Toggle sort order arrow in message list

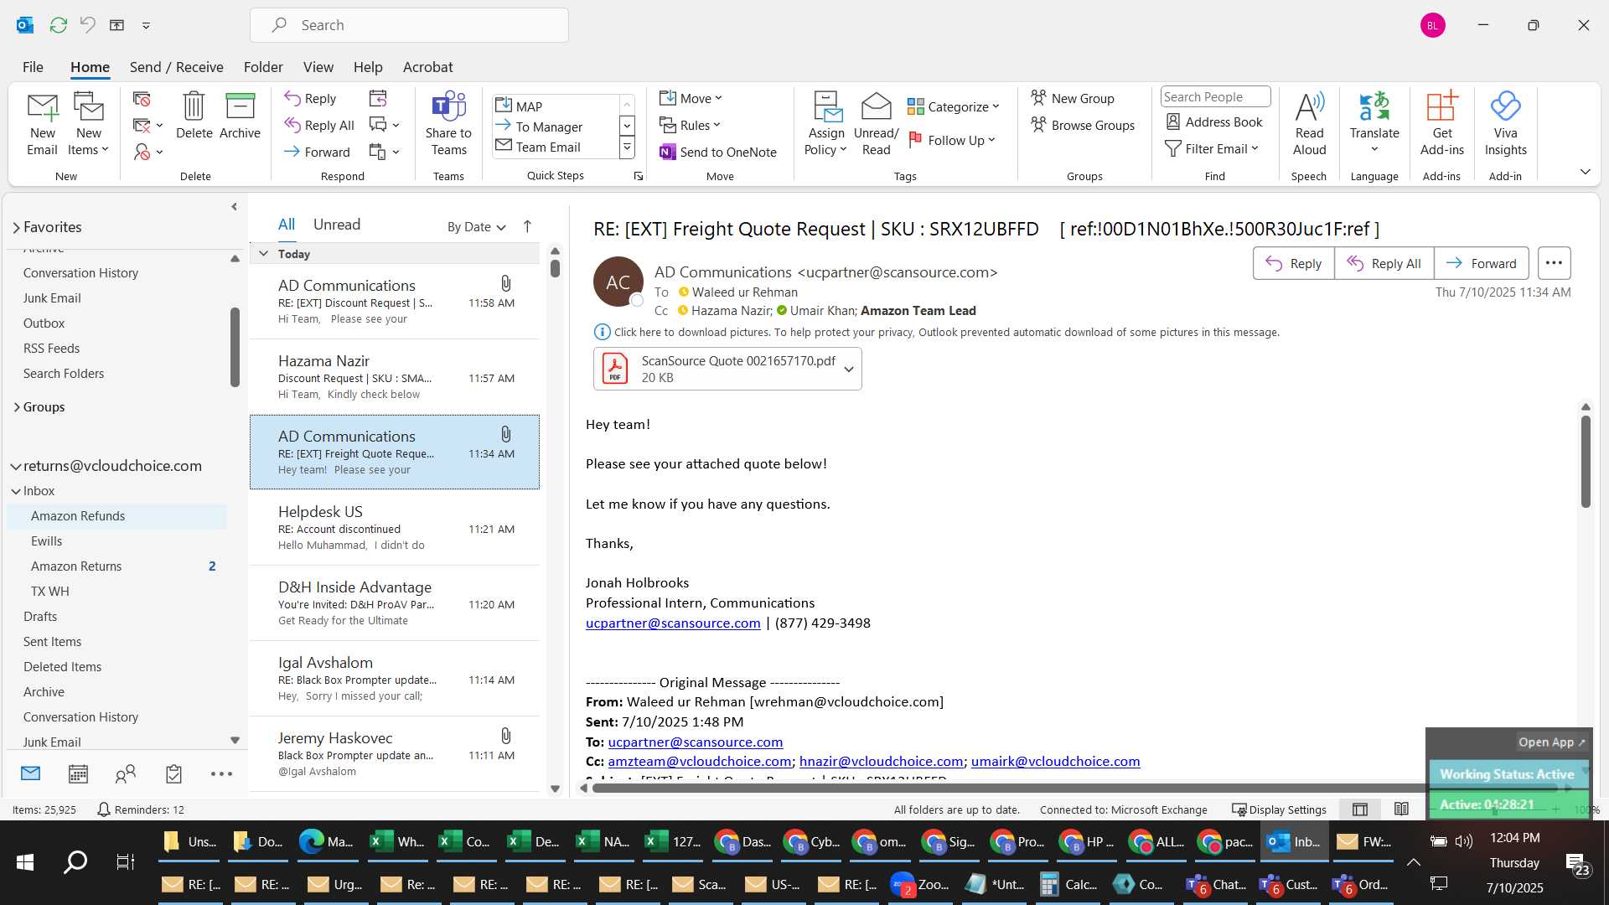(x=527, y=226)
